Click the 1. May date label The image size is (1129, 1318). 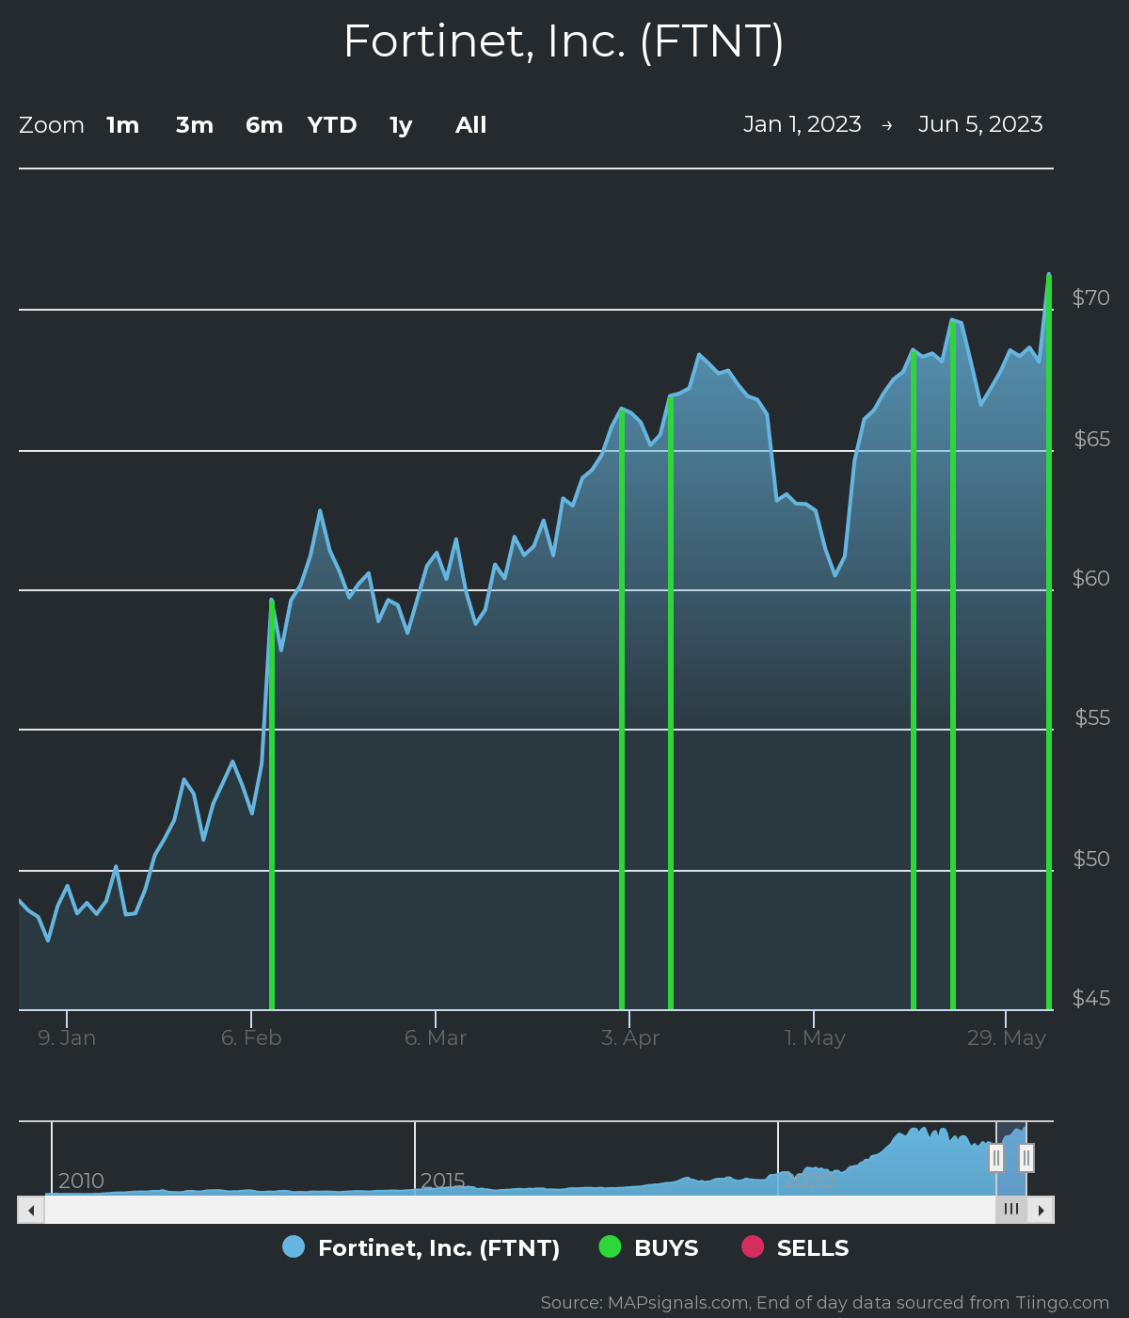click(815, 1037)
